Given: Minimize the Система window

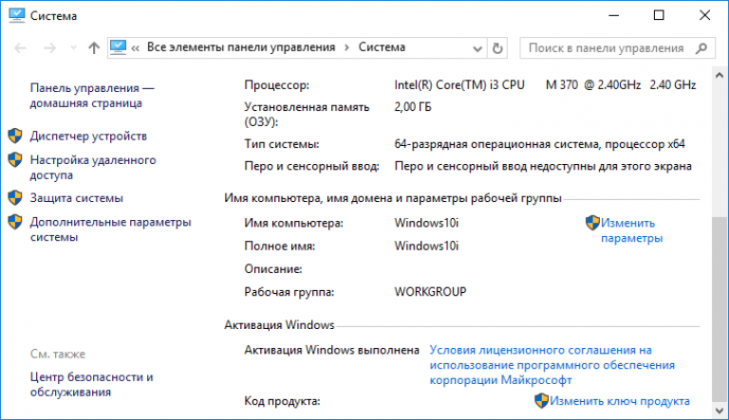Looking at the screenshot, I should point(614,15).
